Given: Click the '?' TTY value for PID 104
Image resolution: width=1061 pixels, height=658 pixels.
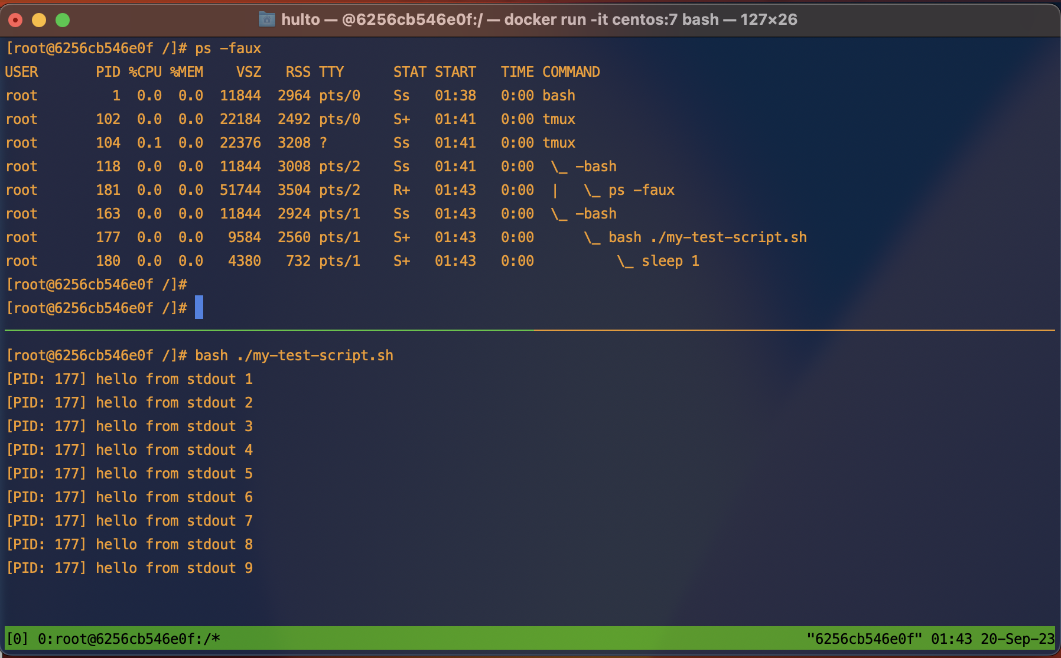Looking at the screenshot, I should [323, 143].
